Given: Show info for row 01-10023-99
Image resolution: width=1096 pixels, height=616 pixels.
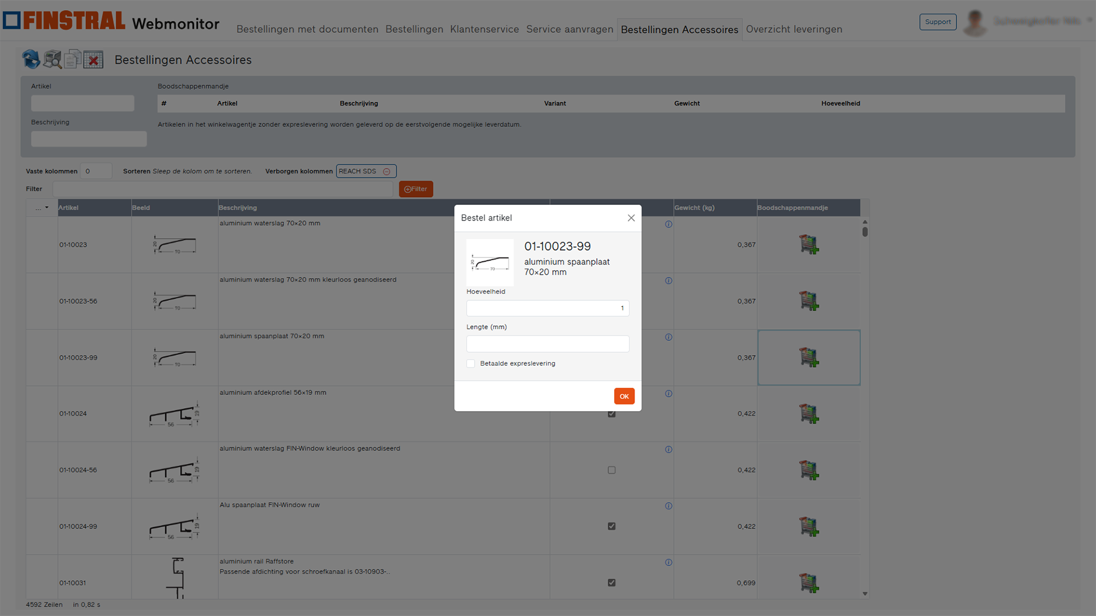Looking at the screenshot, I should [668, 337].
